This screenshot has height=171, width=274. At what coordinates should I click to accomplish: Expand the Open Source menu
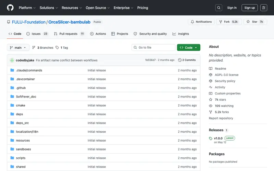coord(98,8)
